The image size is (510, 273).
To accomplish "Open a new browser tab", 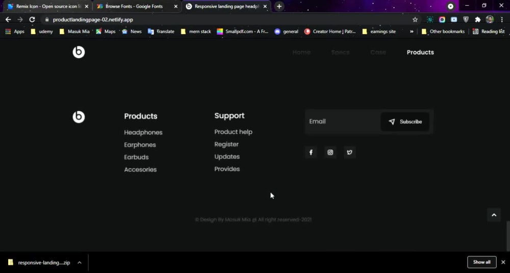I will click(x=279, y=6).
